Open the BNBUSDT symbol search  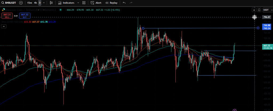[x=9, y=3]
